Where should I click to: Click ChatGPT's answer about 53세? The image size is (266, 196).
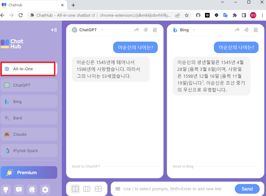pos(111,69)
